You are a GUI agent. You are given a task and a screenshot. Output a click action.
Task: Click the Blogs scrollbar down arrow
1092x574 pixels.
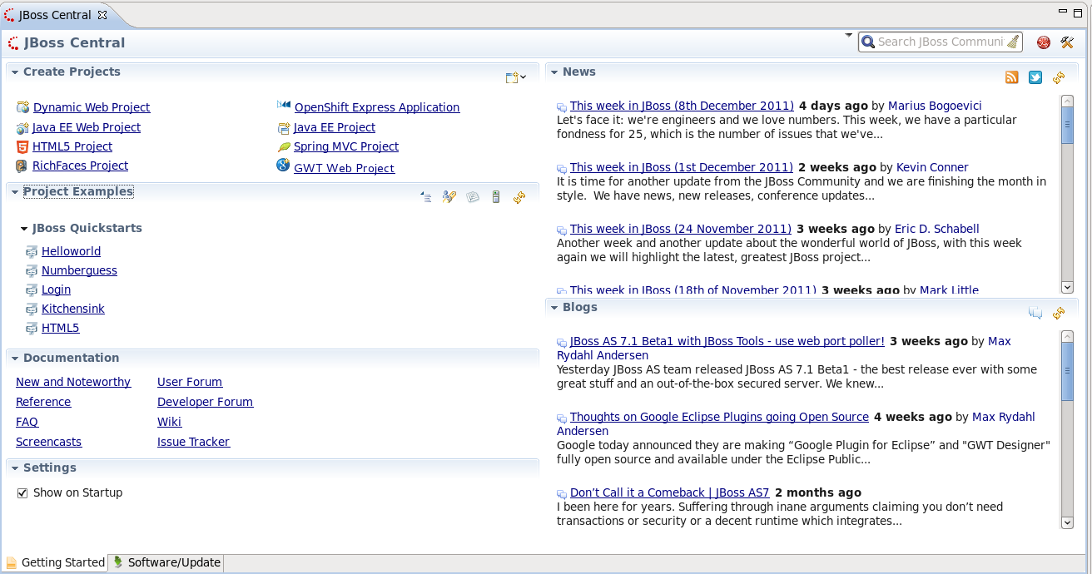coord(1067,522)
